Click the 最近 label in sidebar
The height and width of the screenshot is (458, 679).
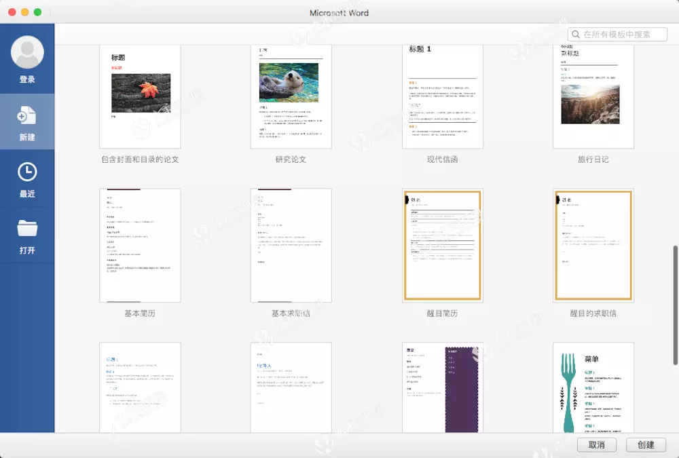click(27, 194)
